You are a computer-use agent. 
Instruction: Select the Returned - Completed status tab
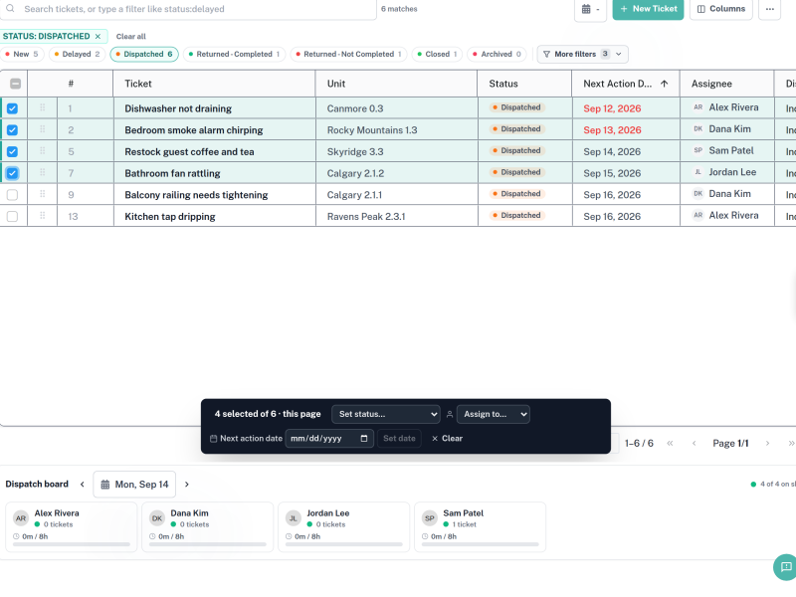coord(235,55)
